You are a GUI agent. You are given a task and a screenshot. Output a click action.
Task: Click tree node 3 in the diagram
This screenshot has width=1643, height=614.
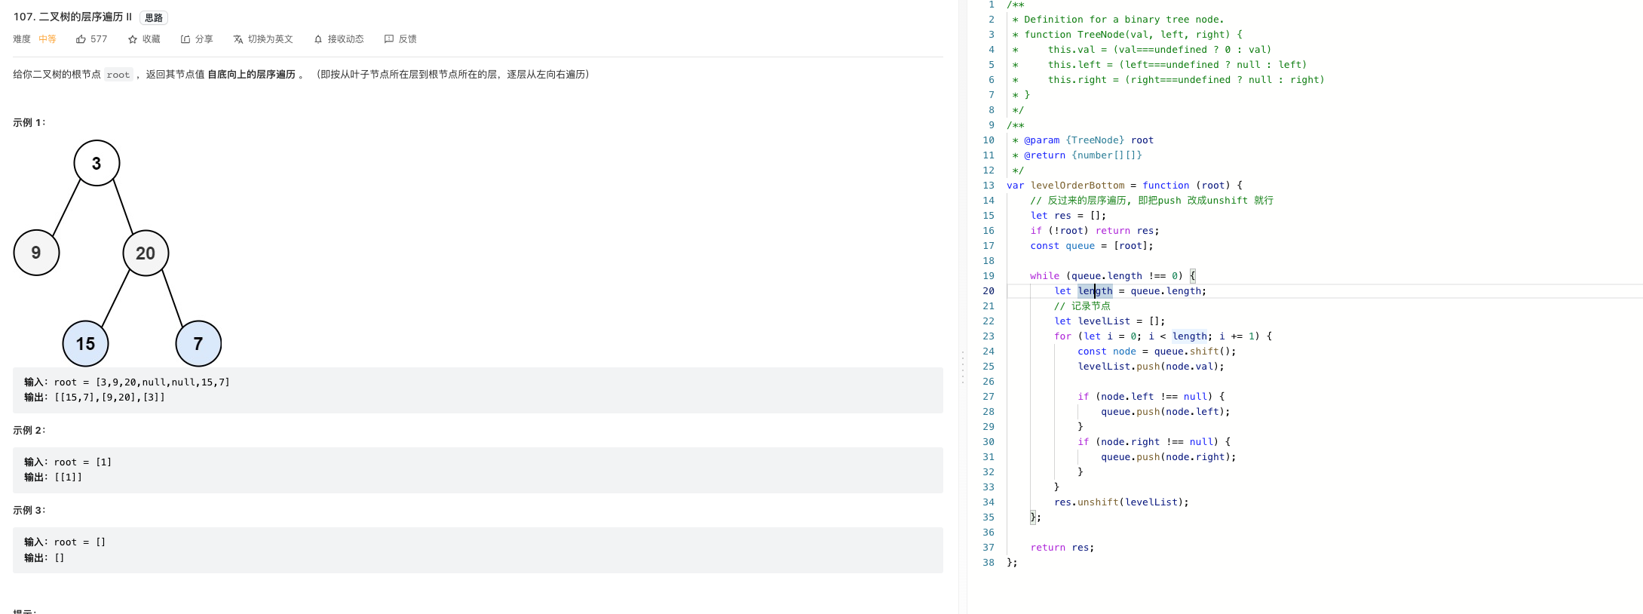click(x=97, y=163)
